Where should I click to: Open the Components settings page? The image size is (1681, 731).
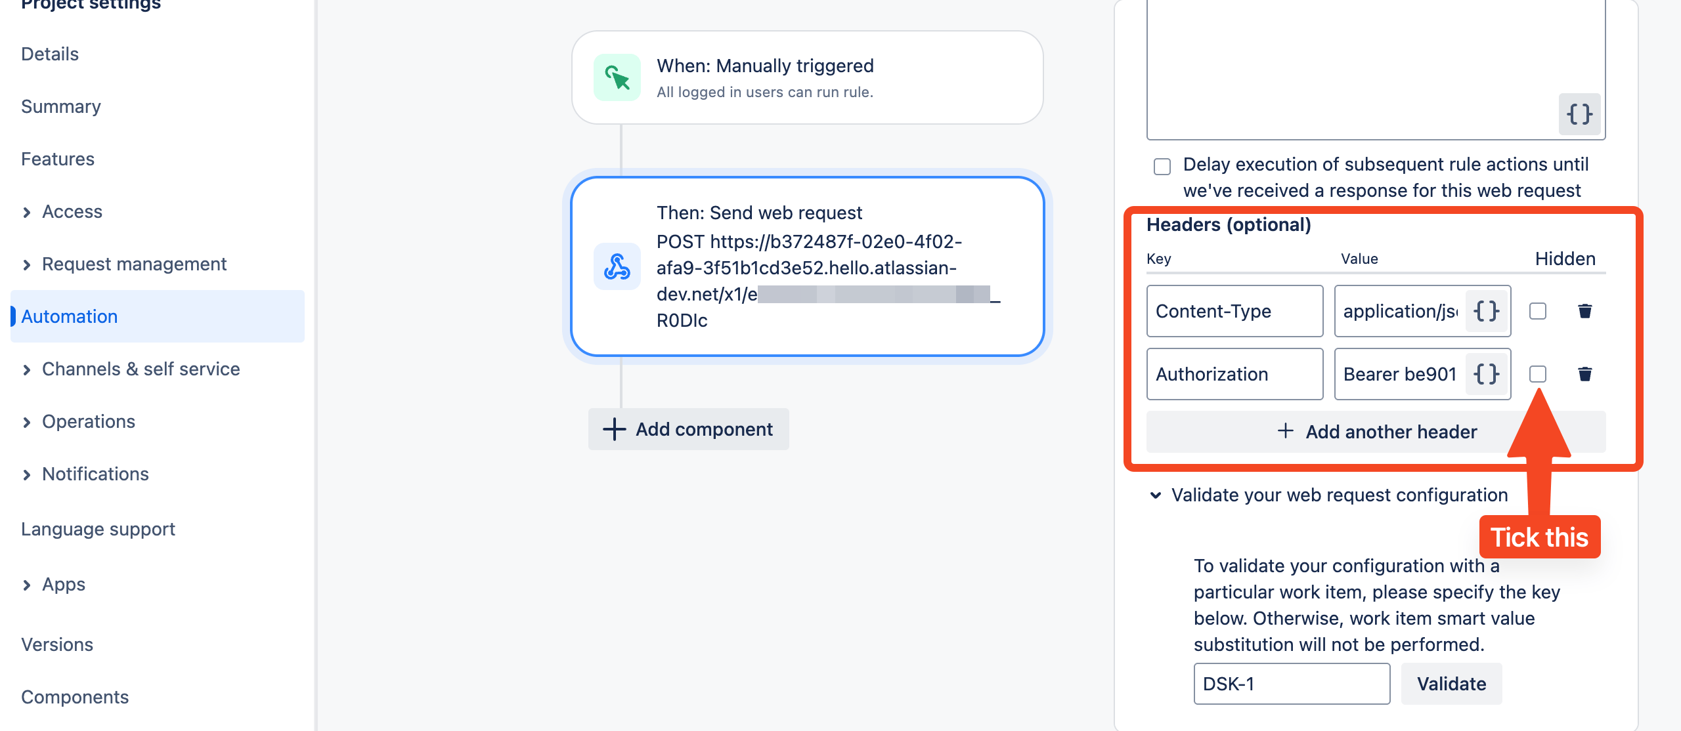(75, 697)
